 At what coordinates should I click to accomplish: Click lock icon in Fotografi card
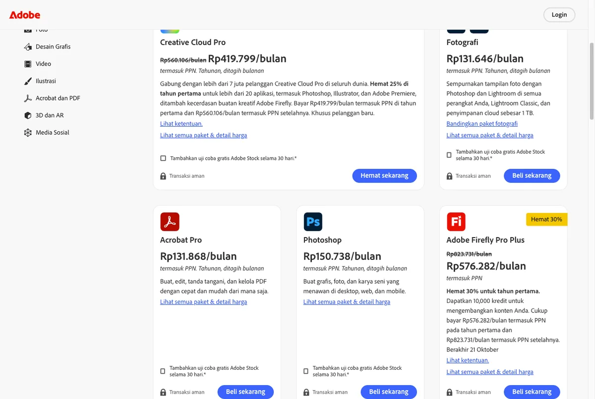(450, 176)
